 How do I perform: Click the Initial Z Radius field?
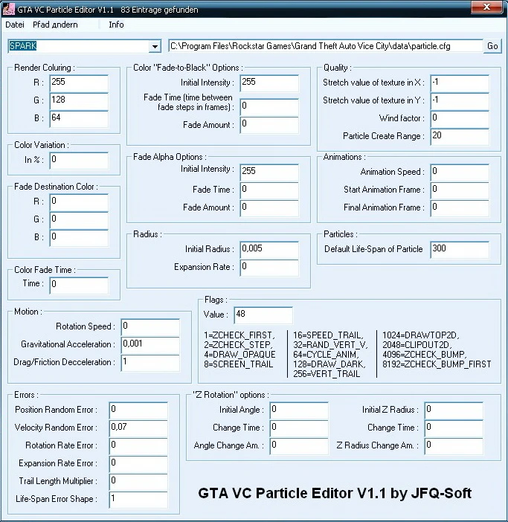(454, 410)
